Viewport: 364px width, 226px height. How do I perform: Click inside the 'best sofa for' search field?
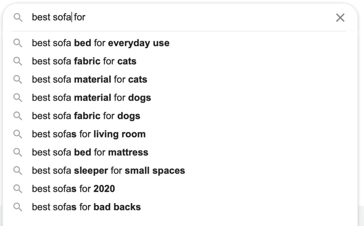(x=178, y=17)
